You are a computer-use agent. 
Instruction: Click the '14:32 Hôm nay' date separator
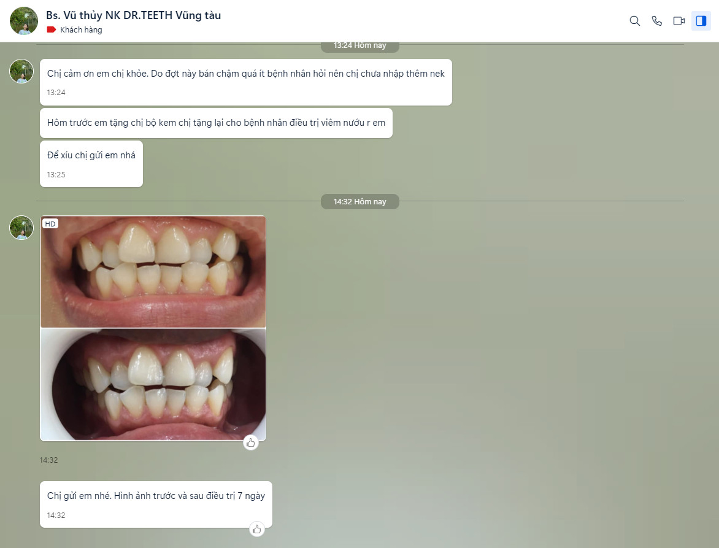point(359,201)
